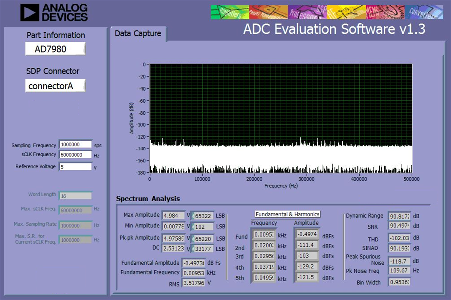Image resolution: width=451 pixels, height=300 pixels.
Task: Click the Sampling Frequency input field
Action: [76, 144]
